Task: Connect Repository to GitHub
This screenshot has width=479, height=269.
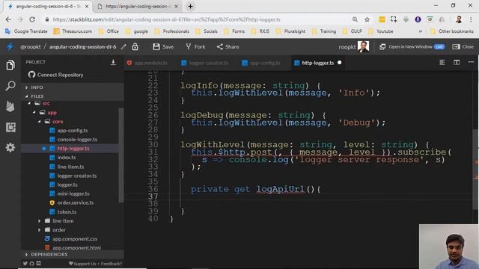Action: point(55,75)
